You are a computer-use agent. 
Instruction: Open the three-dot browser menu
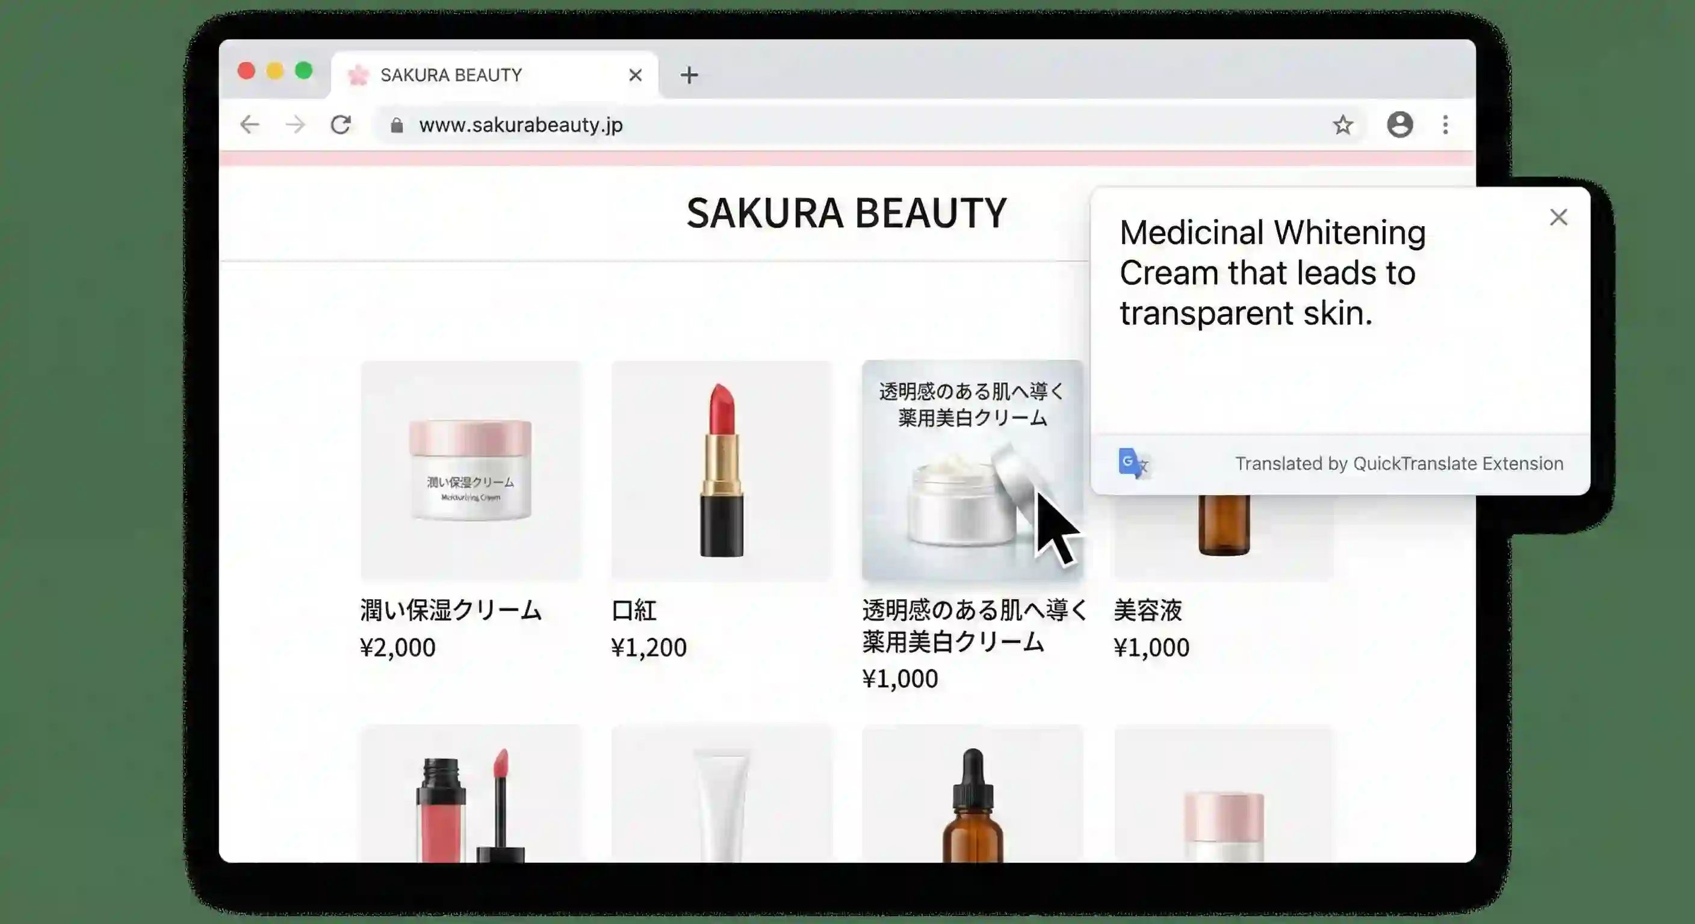(1445, 125)
